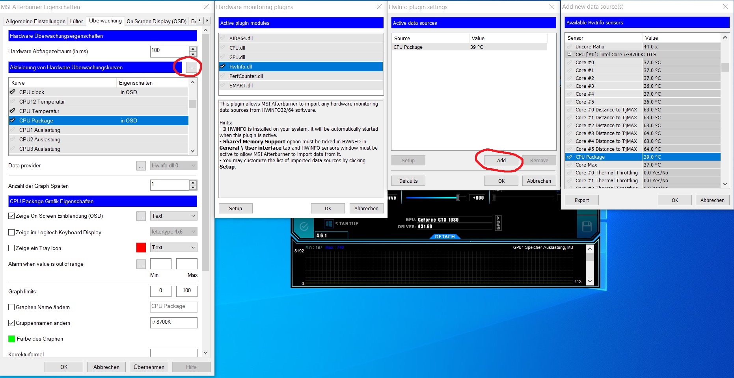
Task: Click Remove in HwInfo plugin settings
Action: click(x=539, y=160)
